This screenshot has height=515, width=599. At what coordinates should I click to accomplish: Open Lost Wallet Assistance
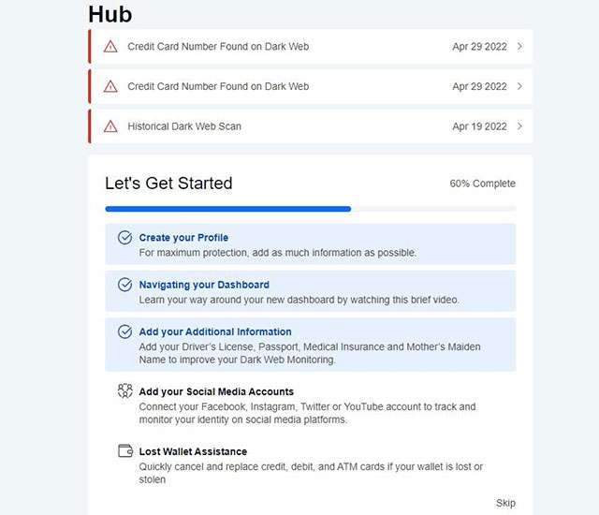(x=193, y=451)
